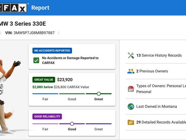The height and width of the screenshot is (140, 186).
Task: Open 13 Service History Records
Action: click(159, 55)
